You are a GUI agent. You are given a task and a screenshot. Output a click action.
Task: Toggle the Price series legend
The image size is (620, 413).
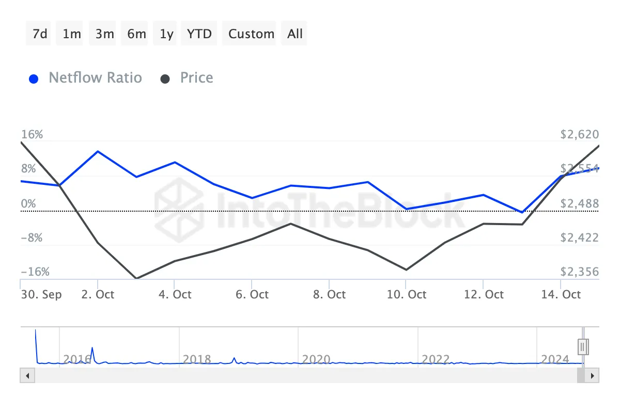196,78
